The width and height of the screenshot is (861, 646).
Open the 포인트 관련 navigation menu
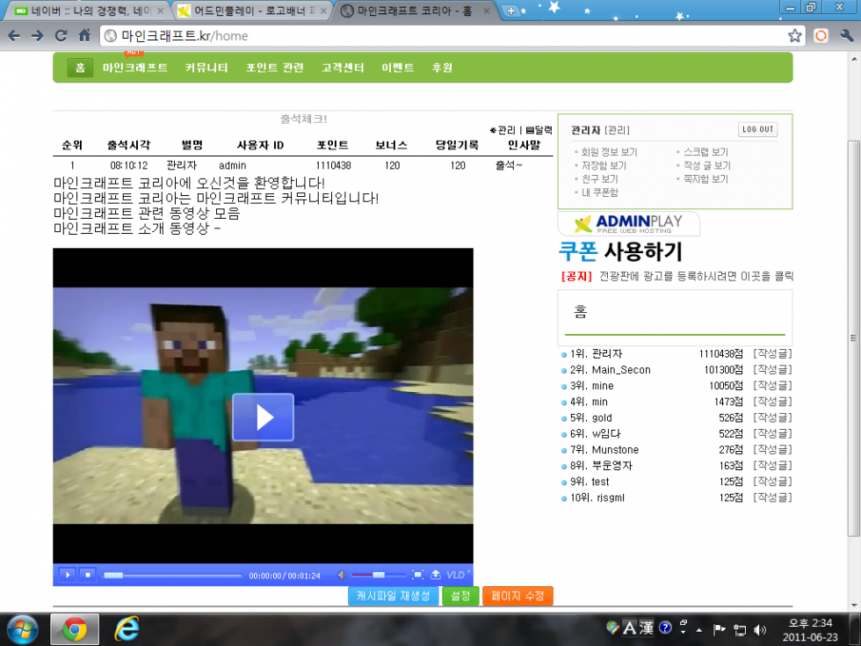(274, 68)
